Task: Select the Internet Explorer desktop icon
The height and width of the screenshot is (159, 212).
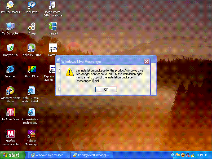Action: point(10,71)
